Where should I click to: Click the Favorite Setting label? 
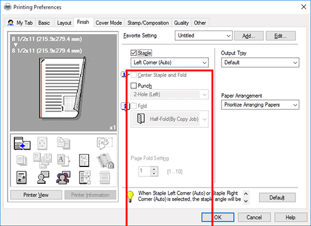pos(140,35)
